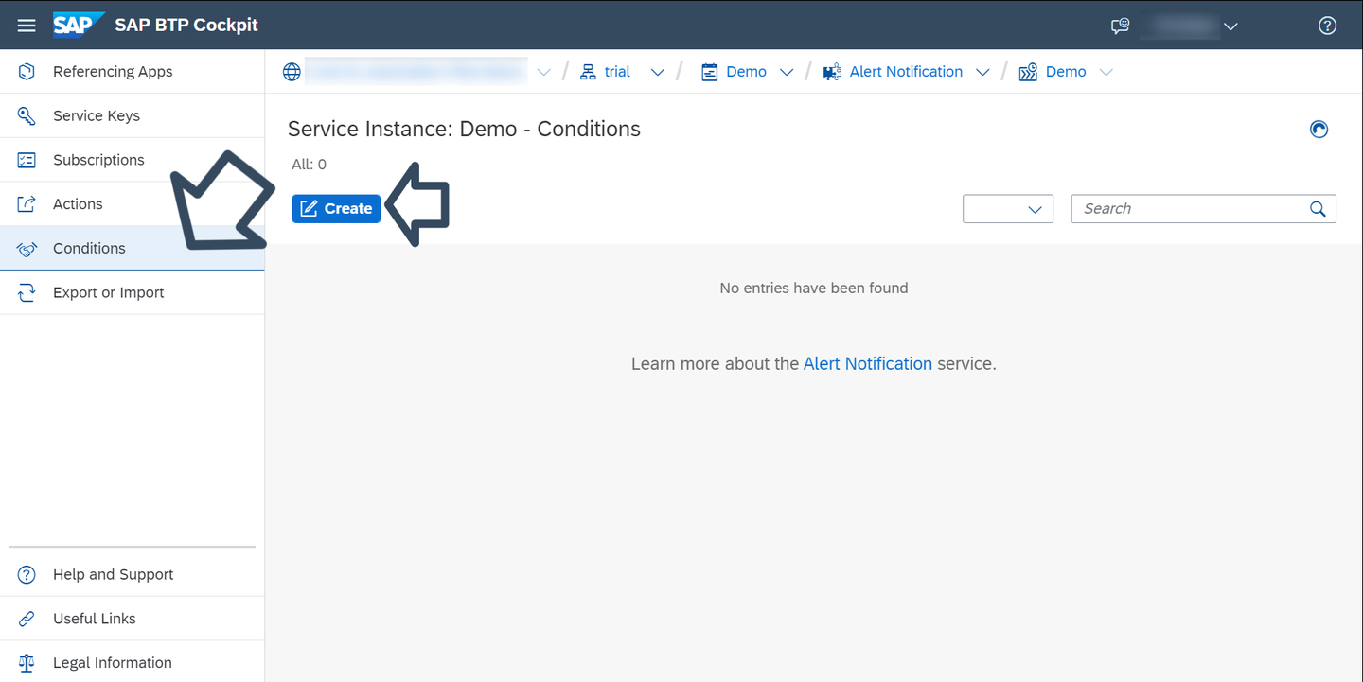Screen dimensions: 1363x682
Task: Open the feedback chat icon
Action: [x=1121, y=26]
